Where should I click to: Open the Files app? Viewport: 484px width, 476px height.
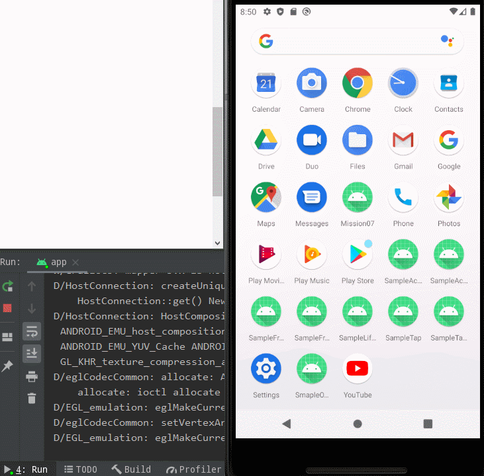(x=357, y=140)
